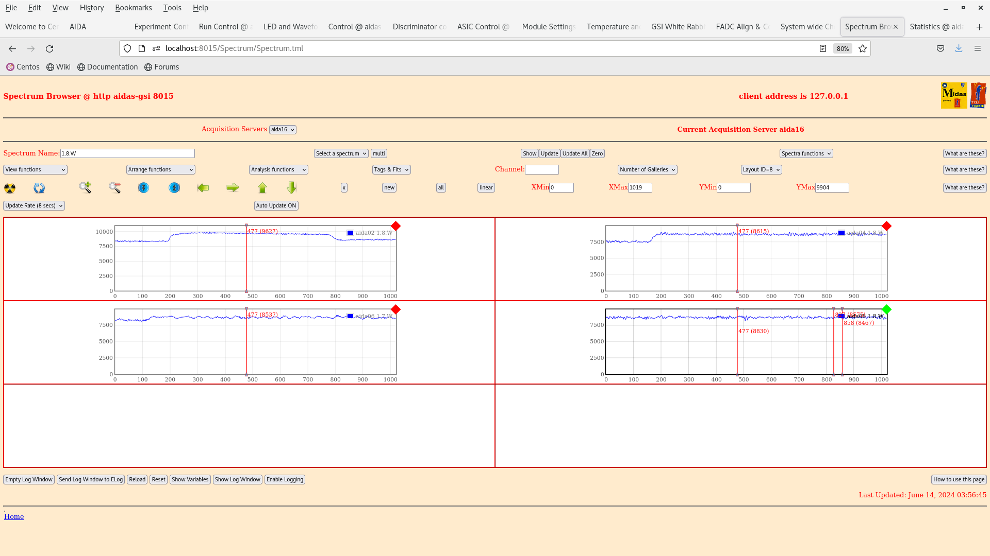Click the left arrow navigation icon
The image size is (990, 556).
click(203, 187)
